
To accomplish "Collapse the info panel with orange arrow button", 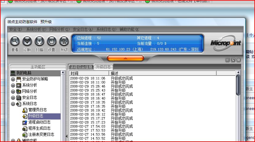I will pos(125,58).
